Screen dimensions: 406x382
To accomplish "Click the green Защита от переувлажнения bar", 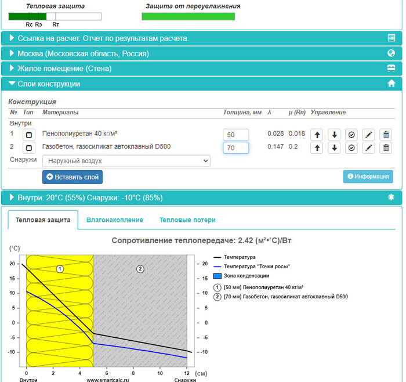I will 188,16.
